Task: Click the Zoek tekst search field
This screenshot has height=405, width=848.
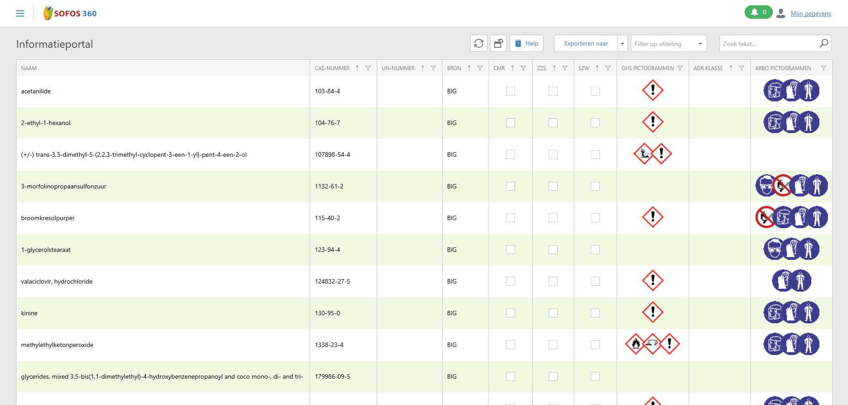Action: 768,44
